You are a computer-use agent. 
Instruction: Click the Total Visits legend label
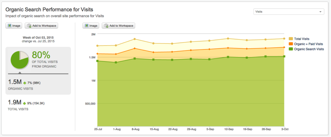(302, 39)
